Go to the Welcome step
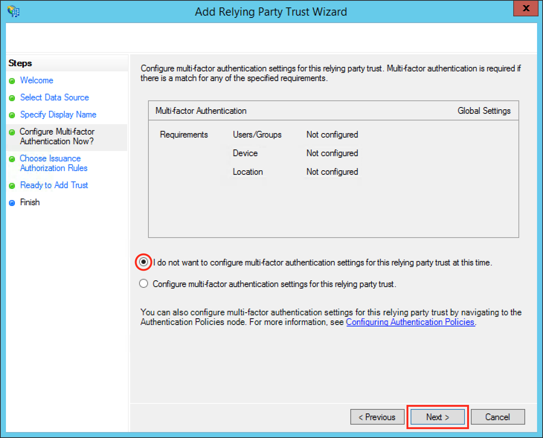The height and width of the screenshot is (438, 543). [36, 80]
